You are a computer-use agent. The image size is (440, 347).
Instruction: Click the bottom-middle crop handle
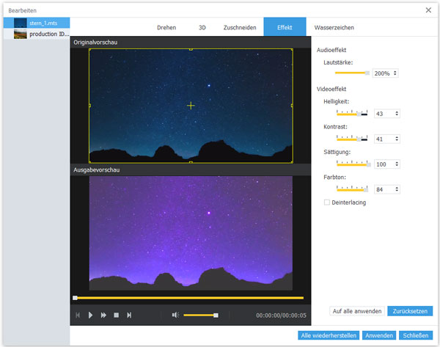point(191,162)
